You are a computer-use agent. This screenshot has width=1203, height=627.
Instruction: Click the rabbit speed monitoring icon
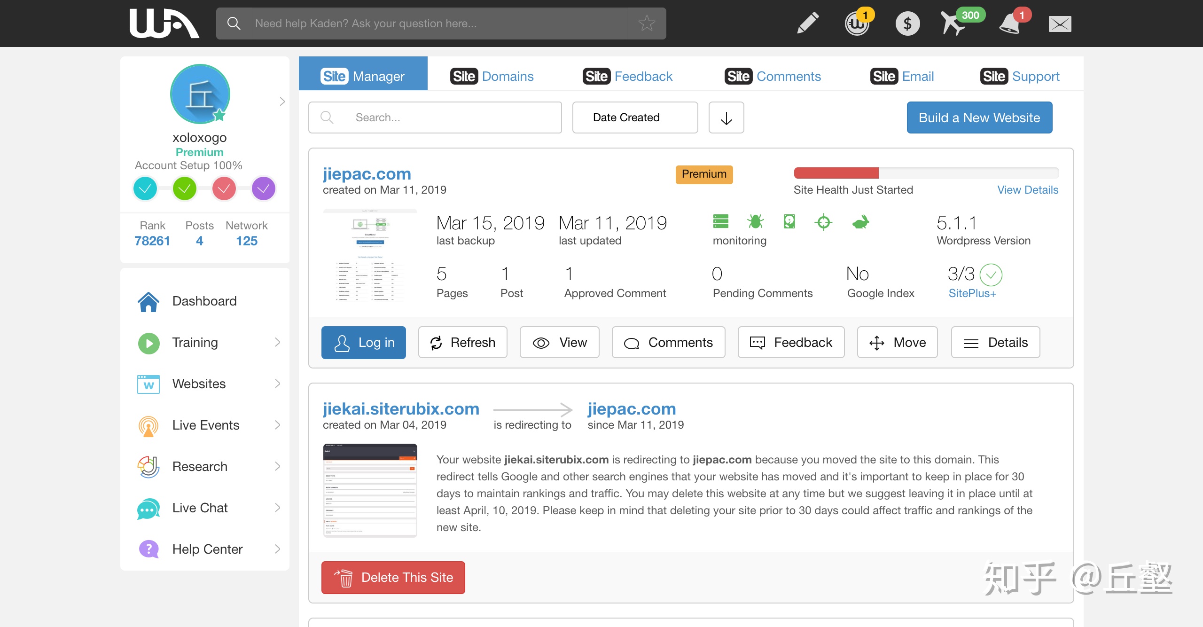[x=860, y=221]
